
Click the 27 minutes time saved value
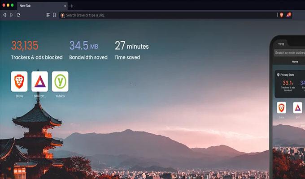click(x=132, y=46)
